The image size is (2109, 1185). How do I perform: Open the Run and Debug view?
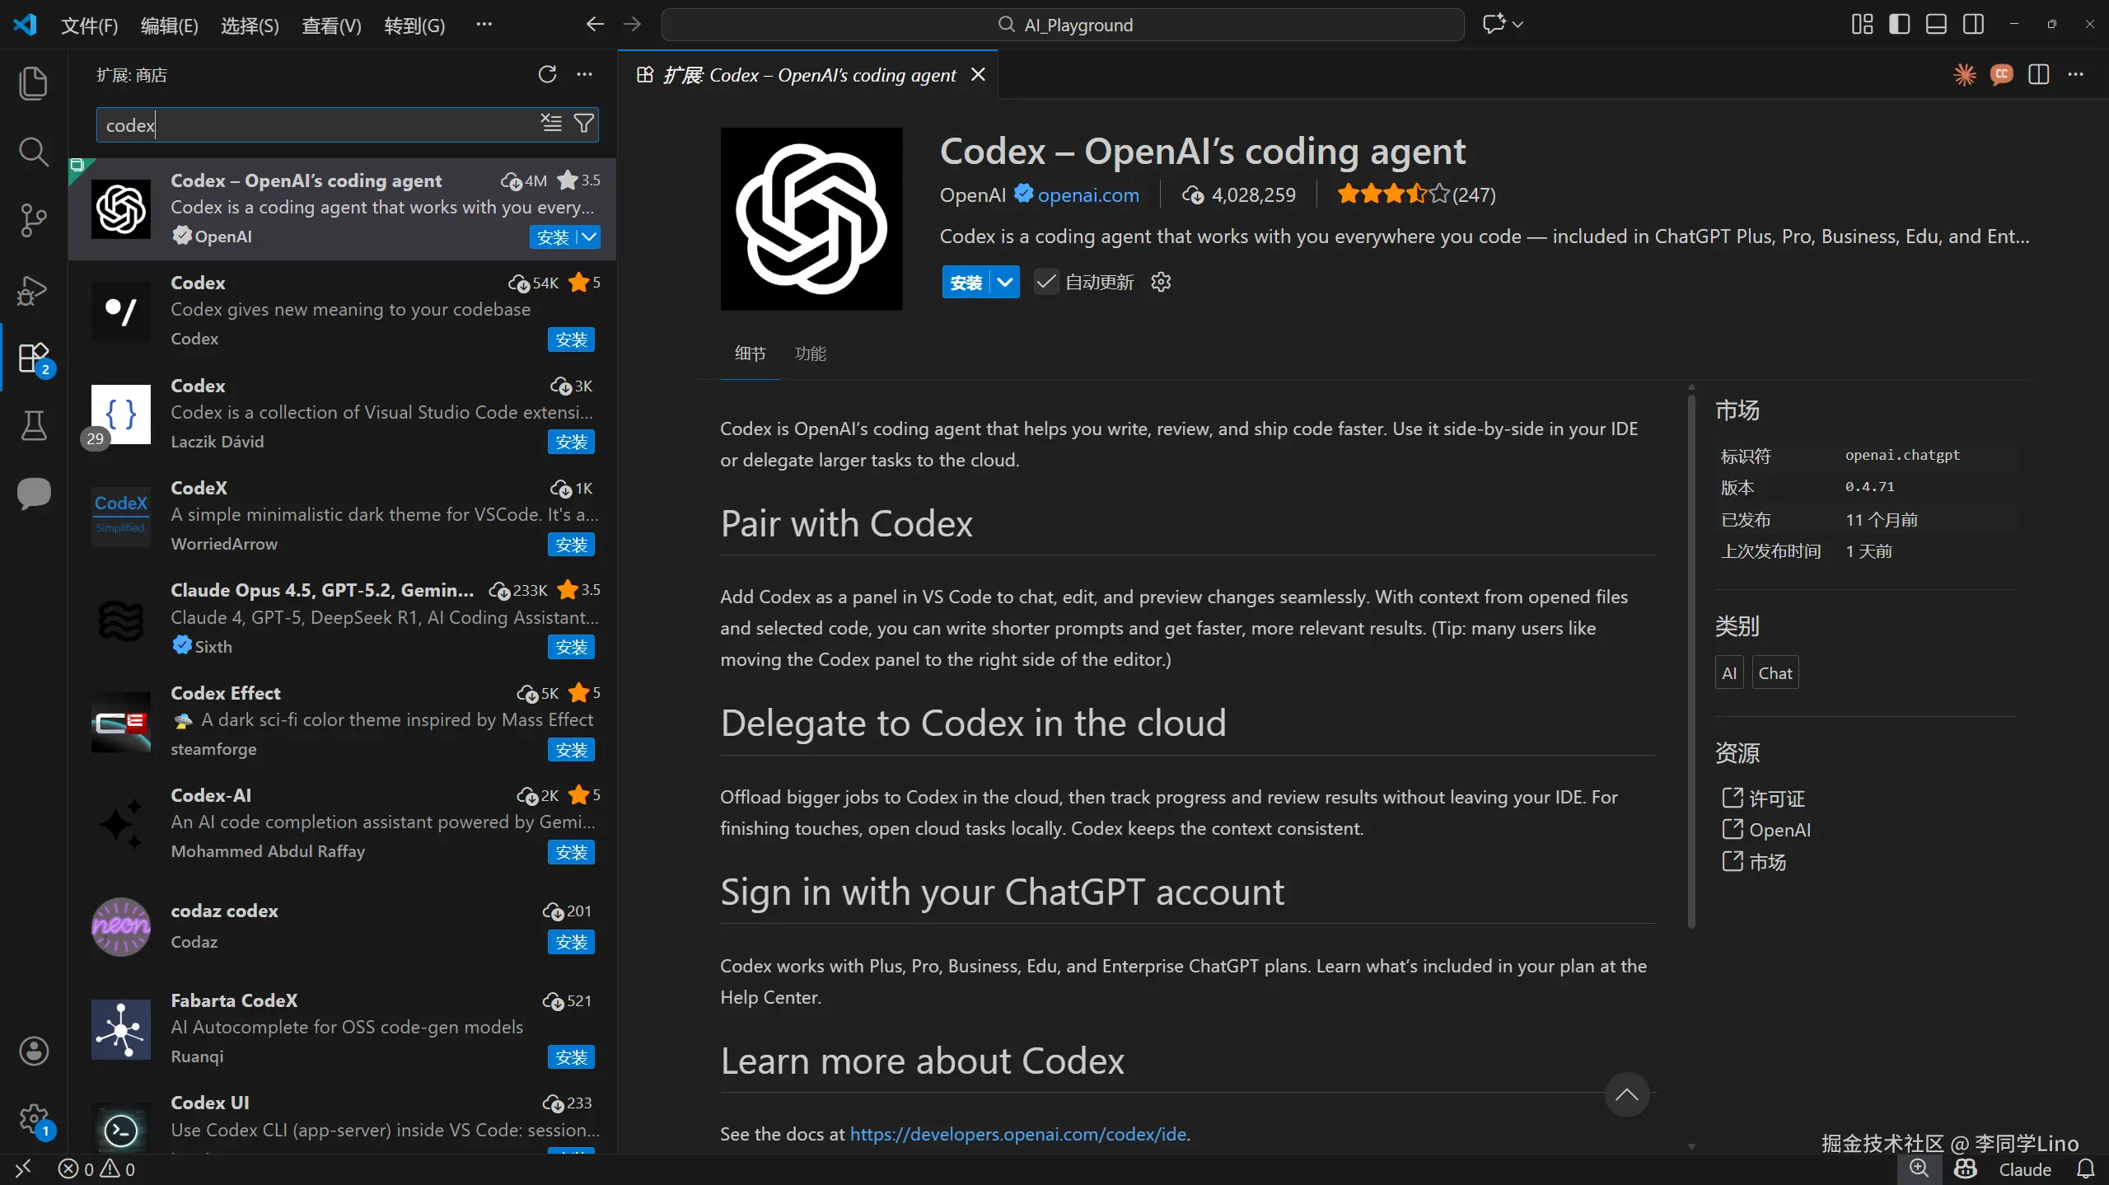point(33,290)
